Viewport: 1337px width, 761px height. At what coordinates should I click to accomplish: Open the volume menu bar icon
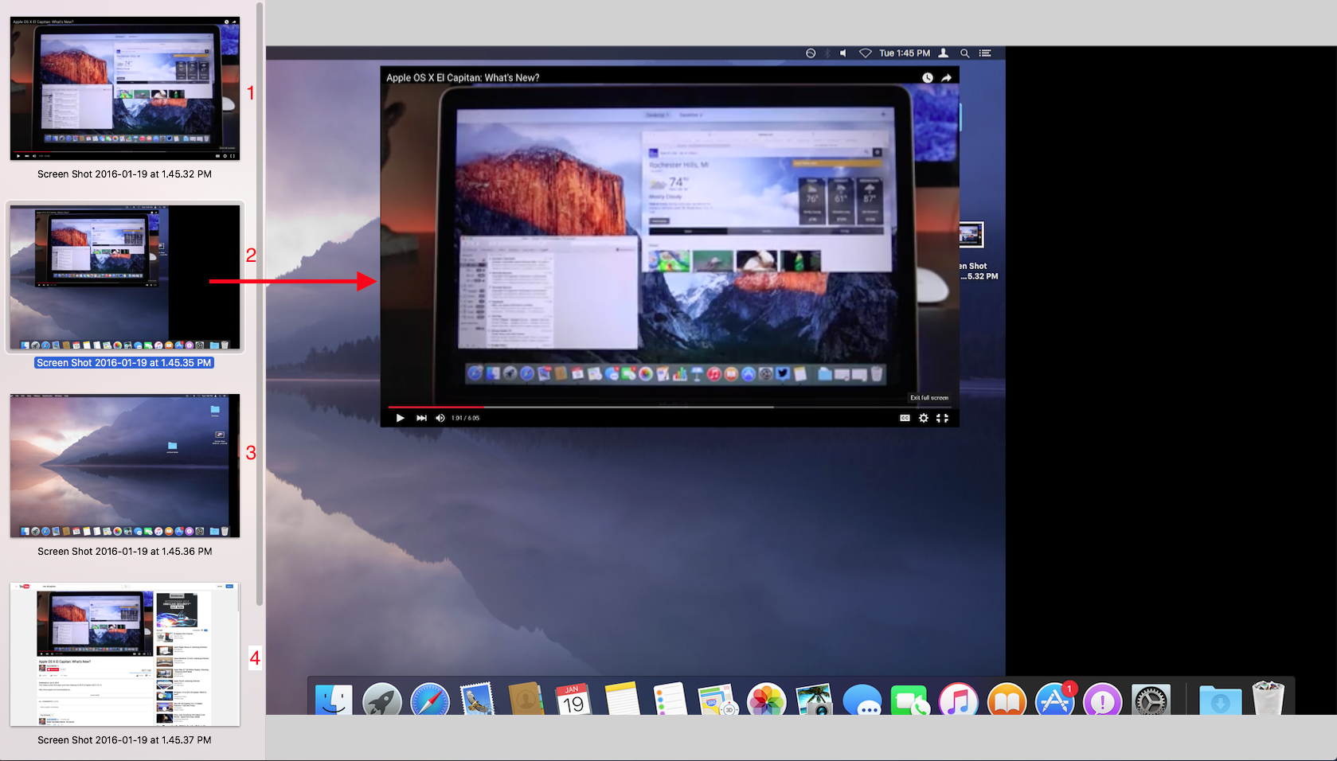point(843,53)
